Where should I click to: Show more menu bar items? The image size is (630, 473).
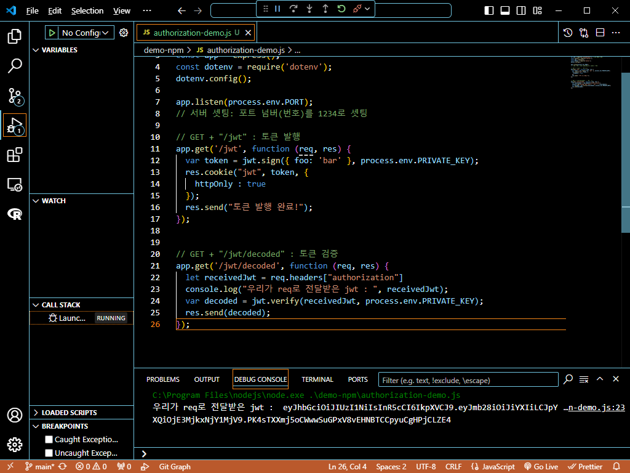pos(147,11)
